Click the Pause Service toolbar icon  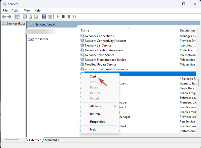click(69, 16)
